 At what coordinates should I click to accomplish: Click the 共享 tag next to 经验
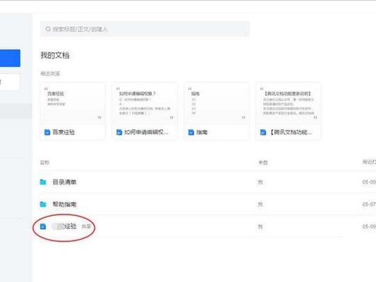pyautogui.click(x=86, y=227)
